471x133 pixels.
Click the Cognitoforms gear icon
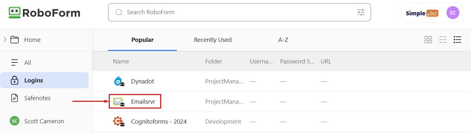click(x=118, y=121)
